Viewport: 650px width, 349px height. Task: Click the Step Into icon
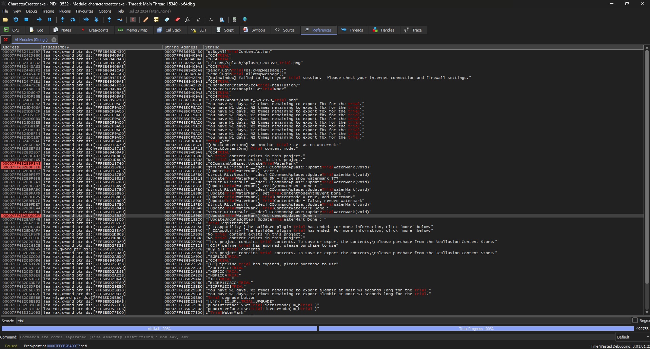tap(62, 20)
